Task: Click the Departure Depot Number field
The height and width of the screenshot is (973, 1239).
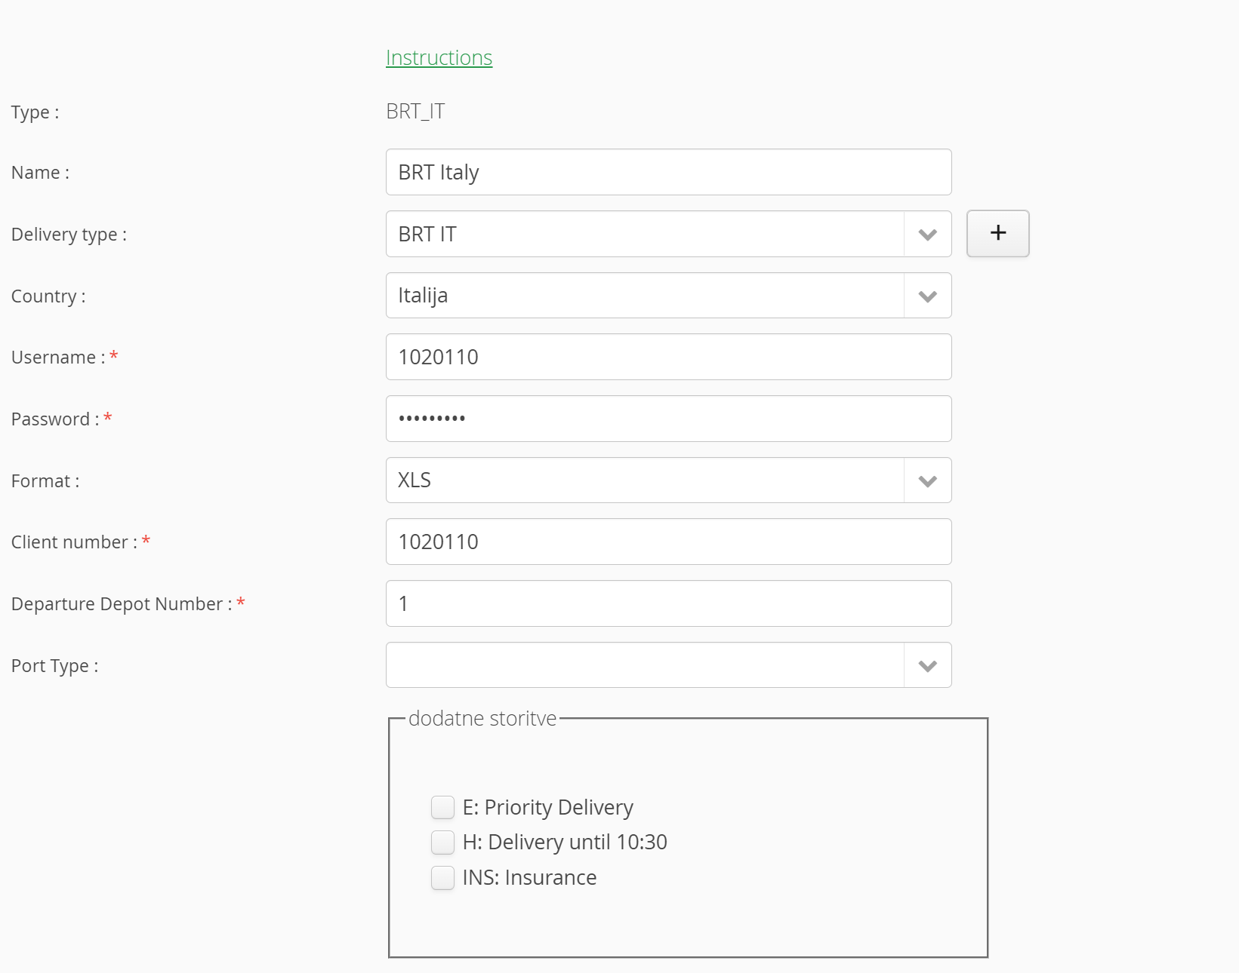Action: pyautogui.click(x=668, y=603)
